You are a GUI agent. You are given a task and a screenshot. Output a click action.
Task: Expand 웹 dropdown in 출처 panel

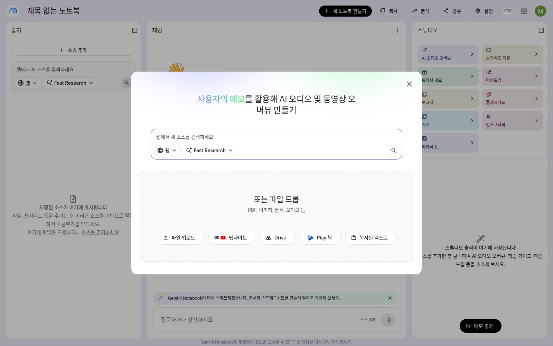(28, 83)
